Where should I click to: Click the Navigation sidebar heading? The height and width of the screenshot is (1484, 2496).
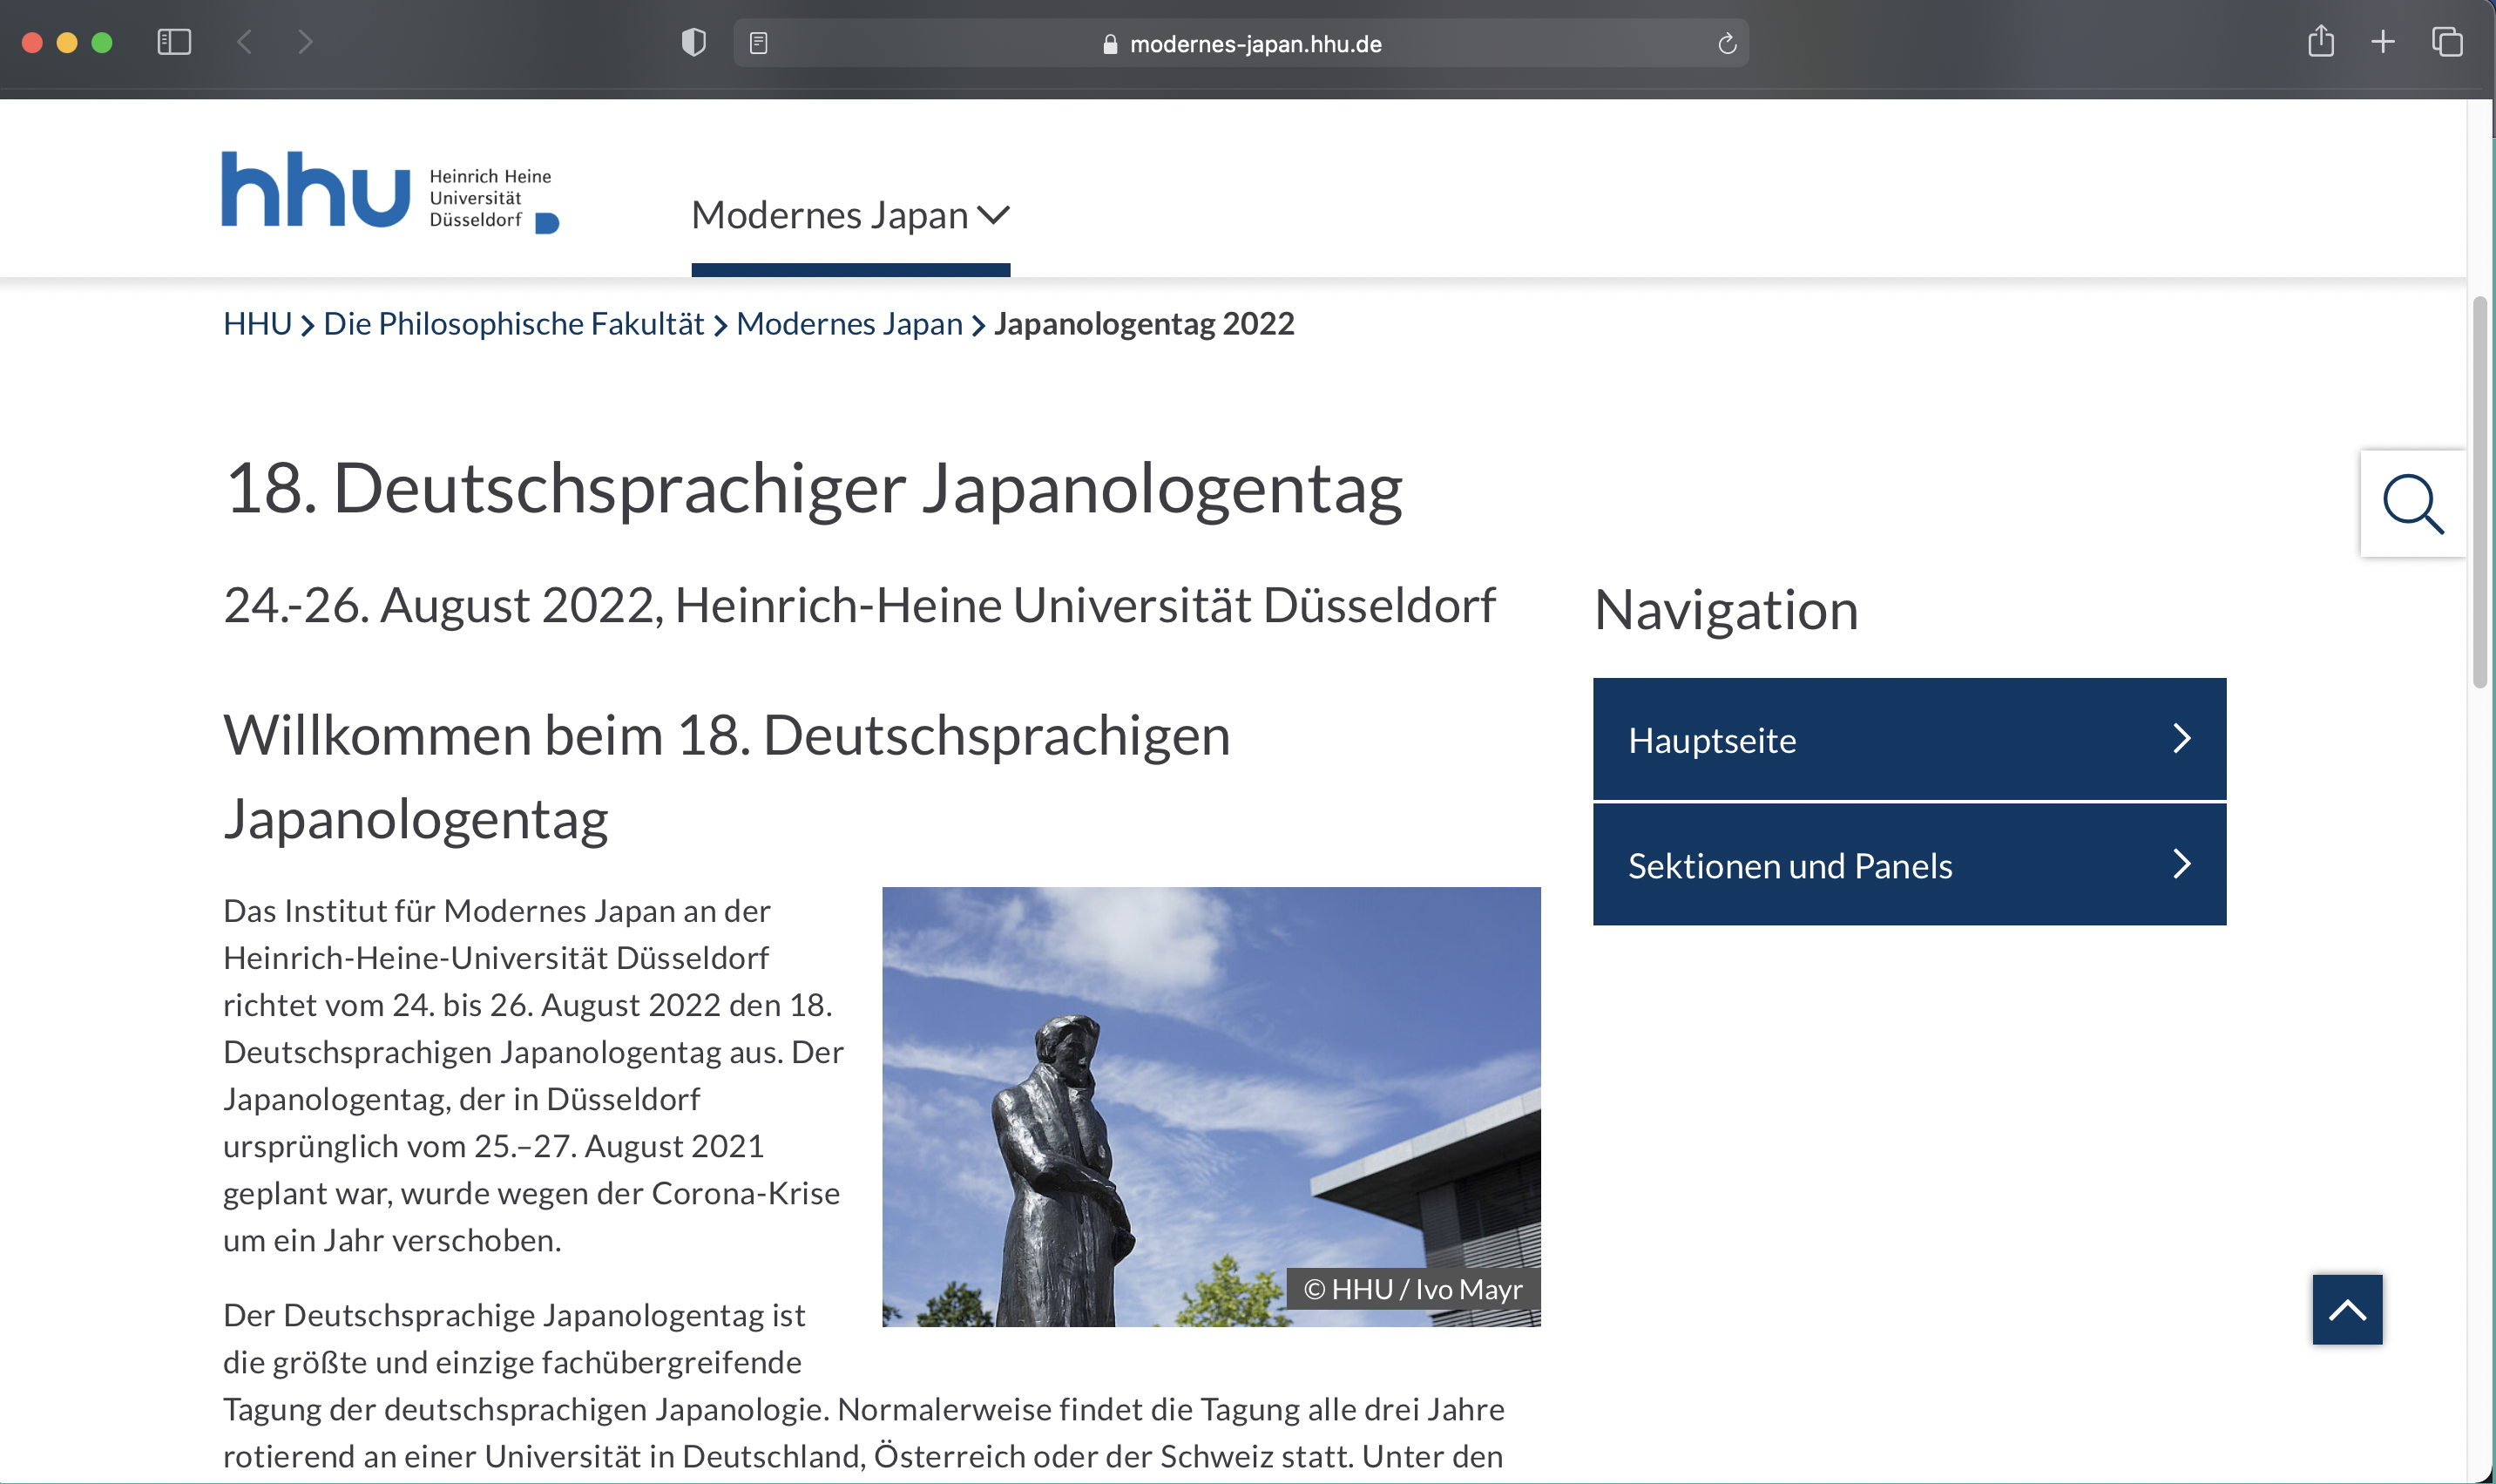pyautogui.click(x=1727, y=609)
